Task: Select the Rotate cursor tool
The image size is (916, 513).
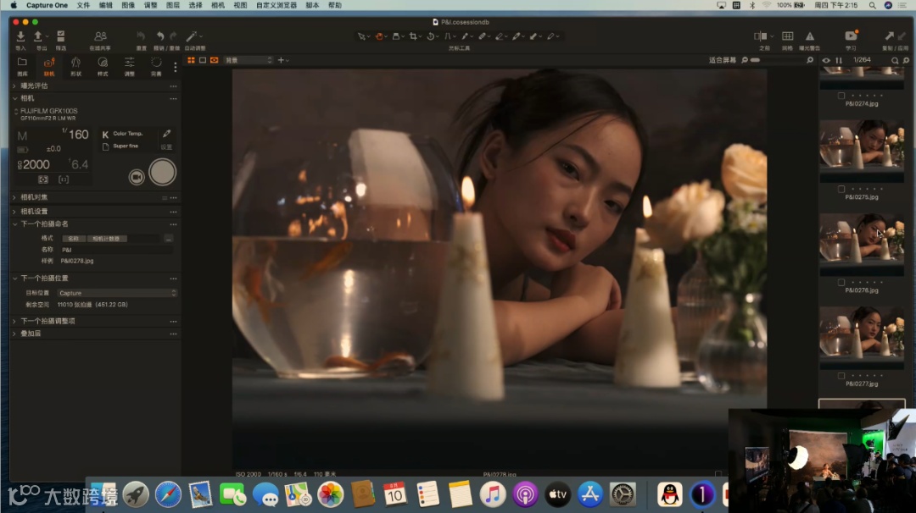Action: pos(431,36)
